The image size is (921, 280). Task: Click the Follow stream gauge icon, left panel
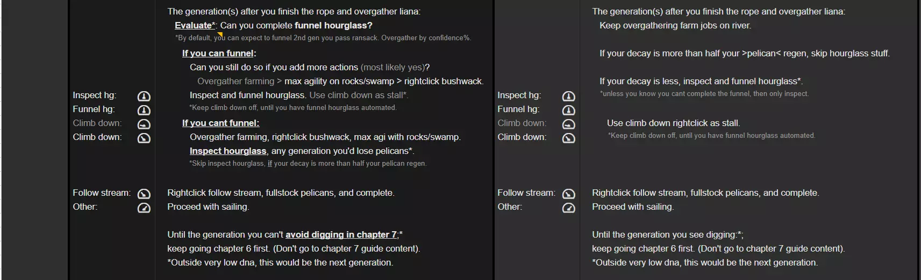[x=144, y=194]
